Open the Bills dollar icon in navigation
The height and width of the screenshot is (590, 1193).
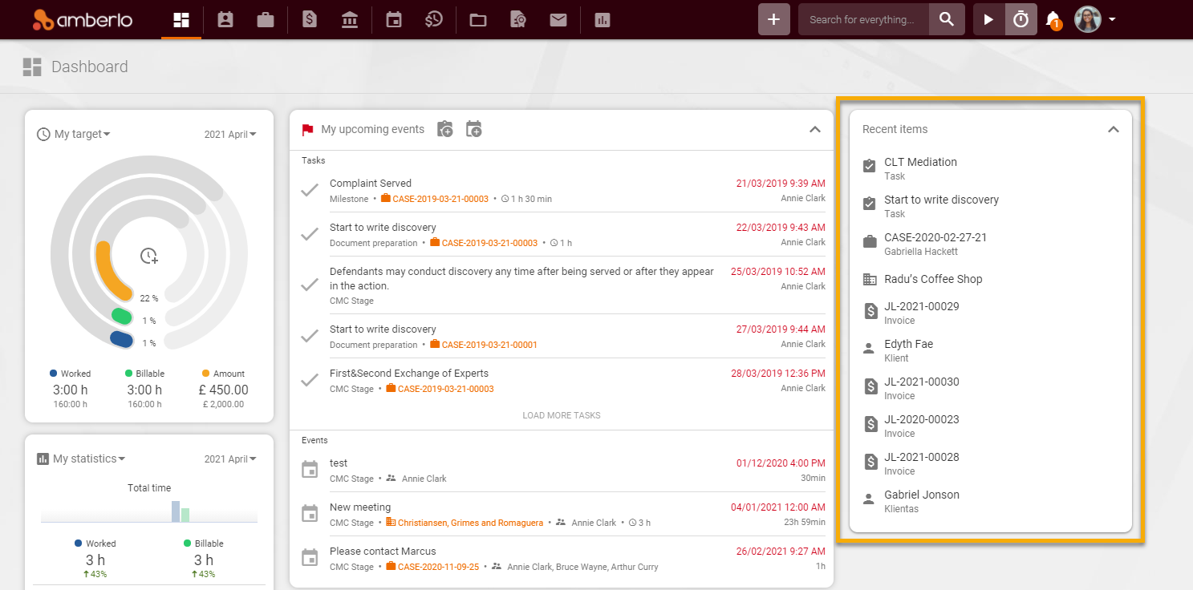[x=310, y=20]
